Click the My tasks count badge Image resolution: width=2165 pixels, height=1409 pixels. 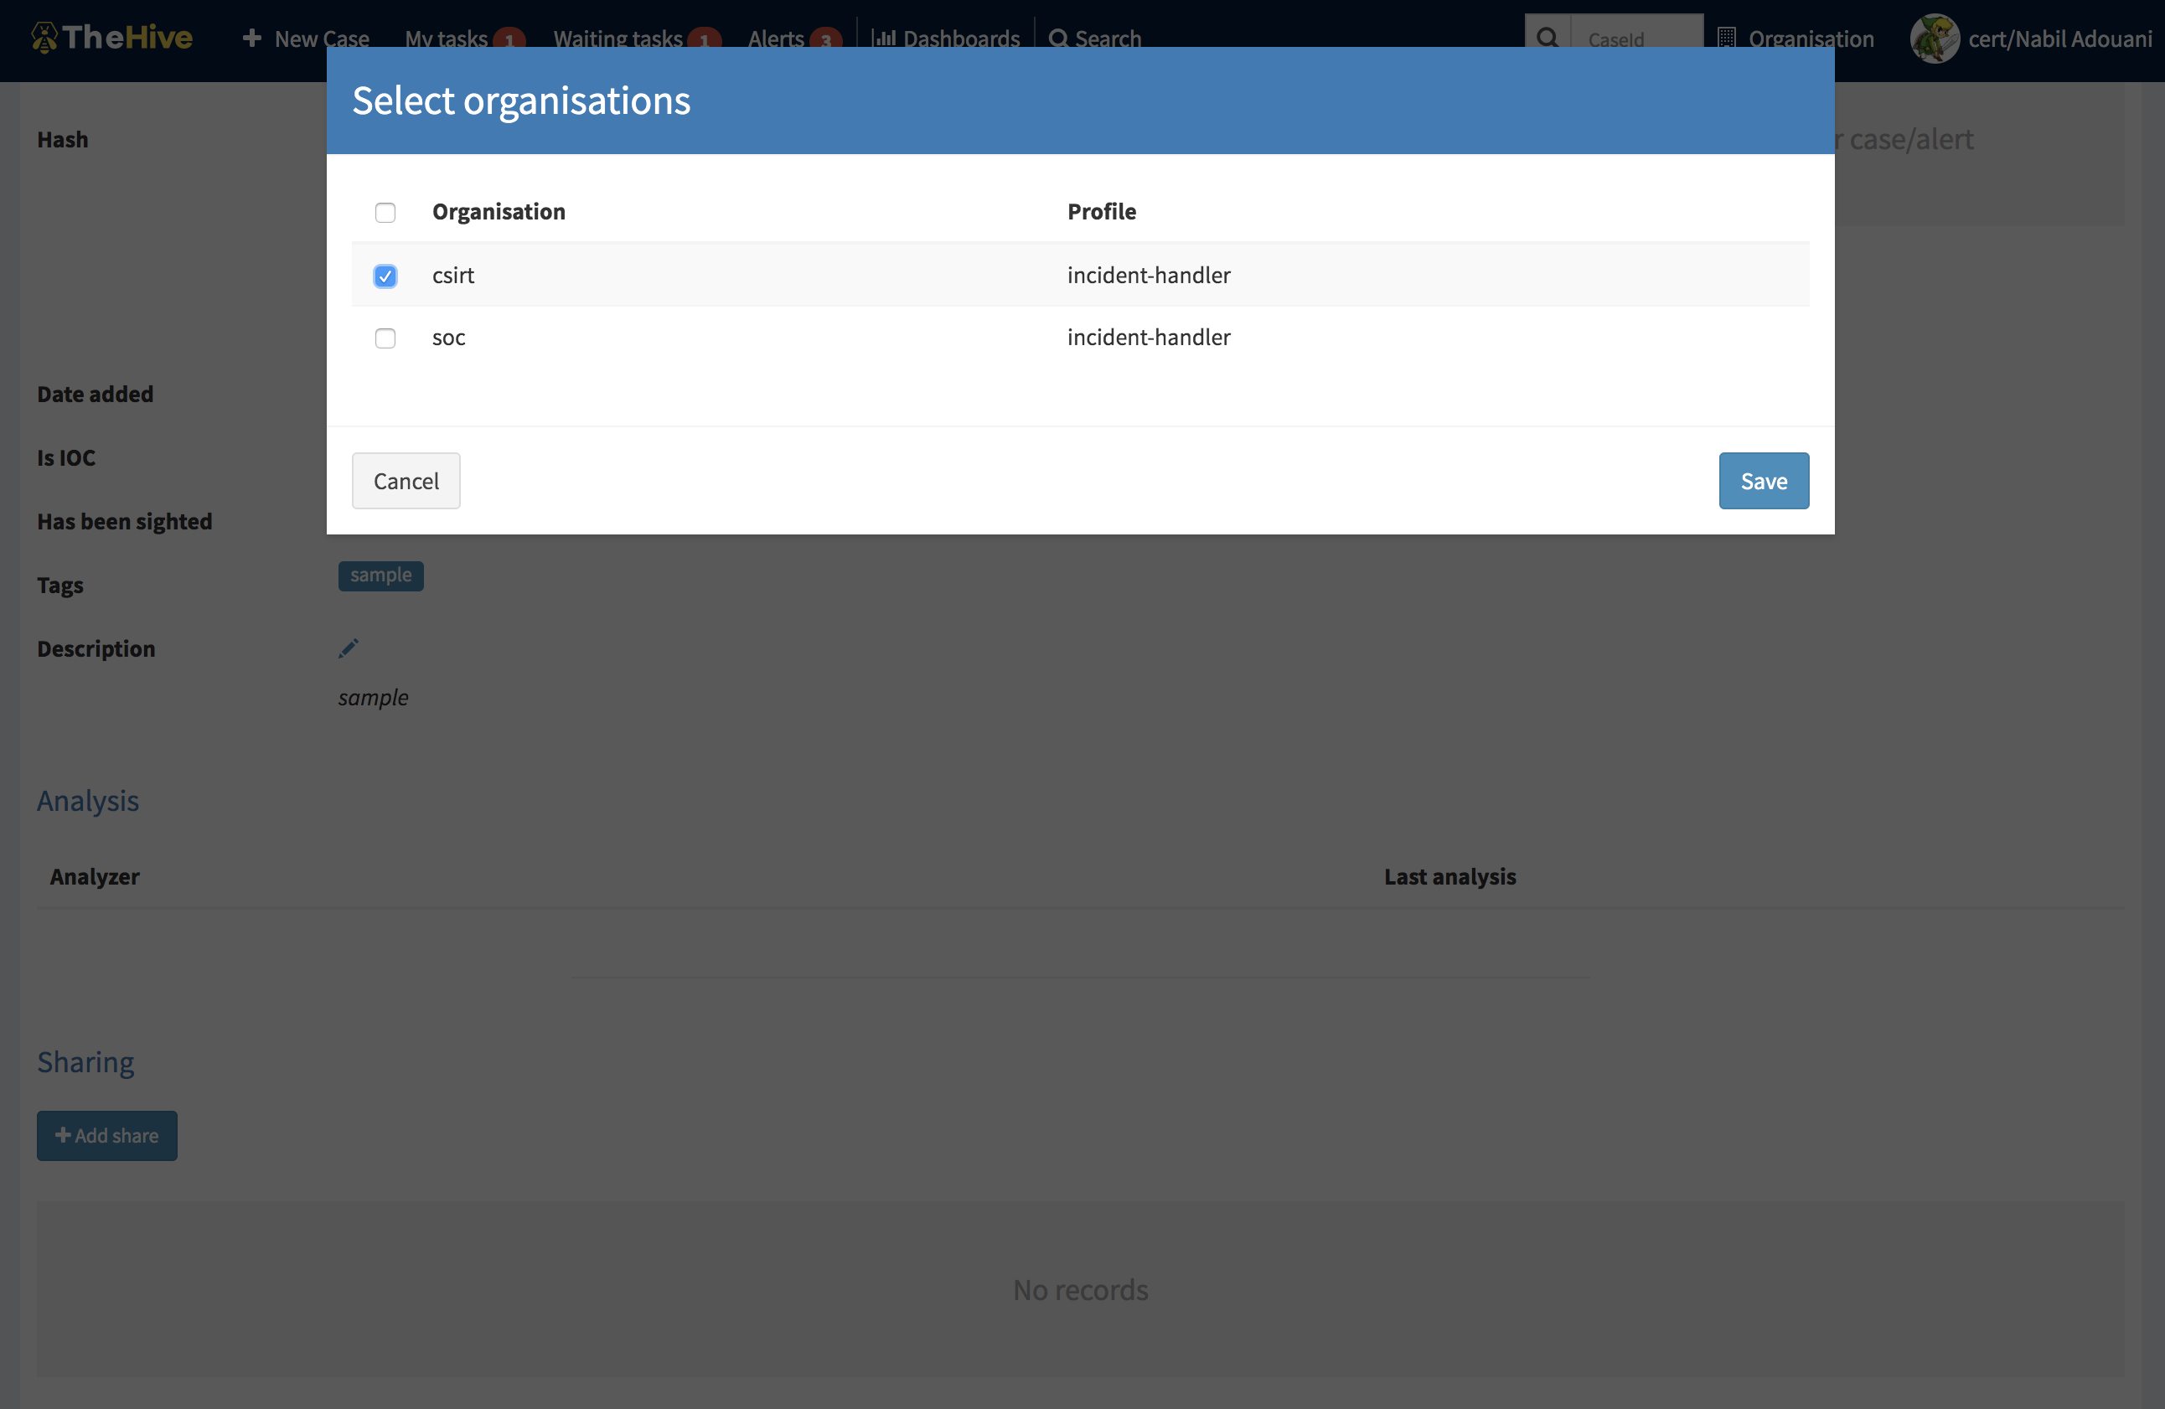(509, 39)
